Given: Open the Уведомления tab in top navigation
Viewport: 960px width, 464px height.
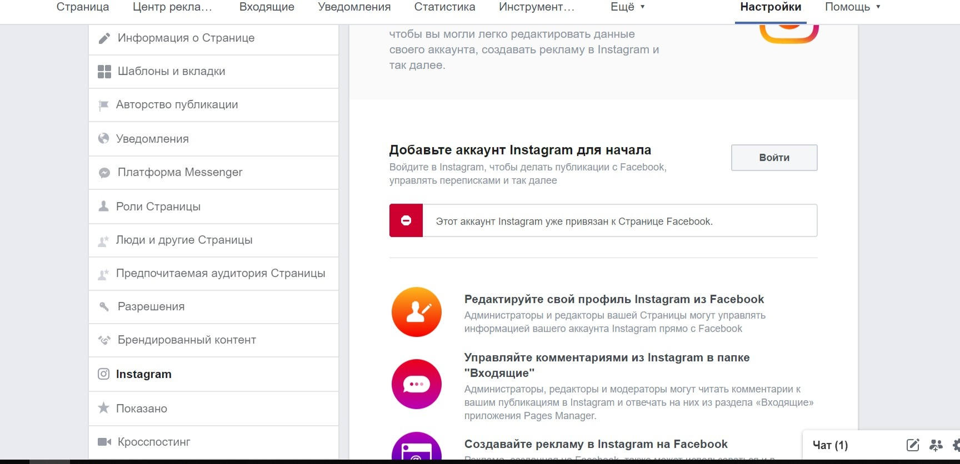Looking at the screenshot, I should (x=354, y=7).
